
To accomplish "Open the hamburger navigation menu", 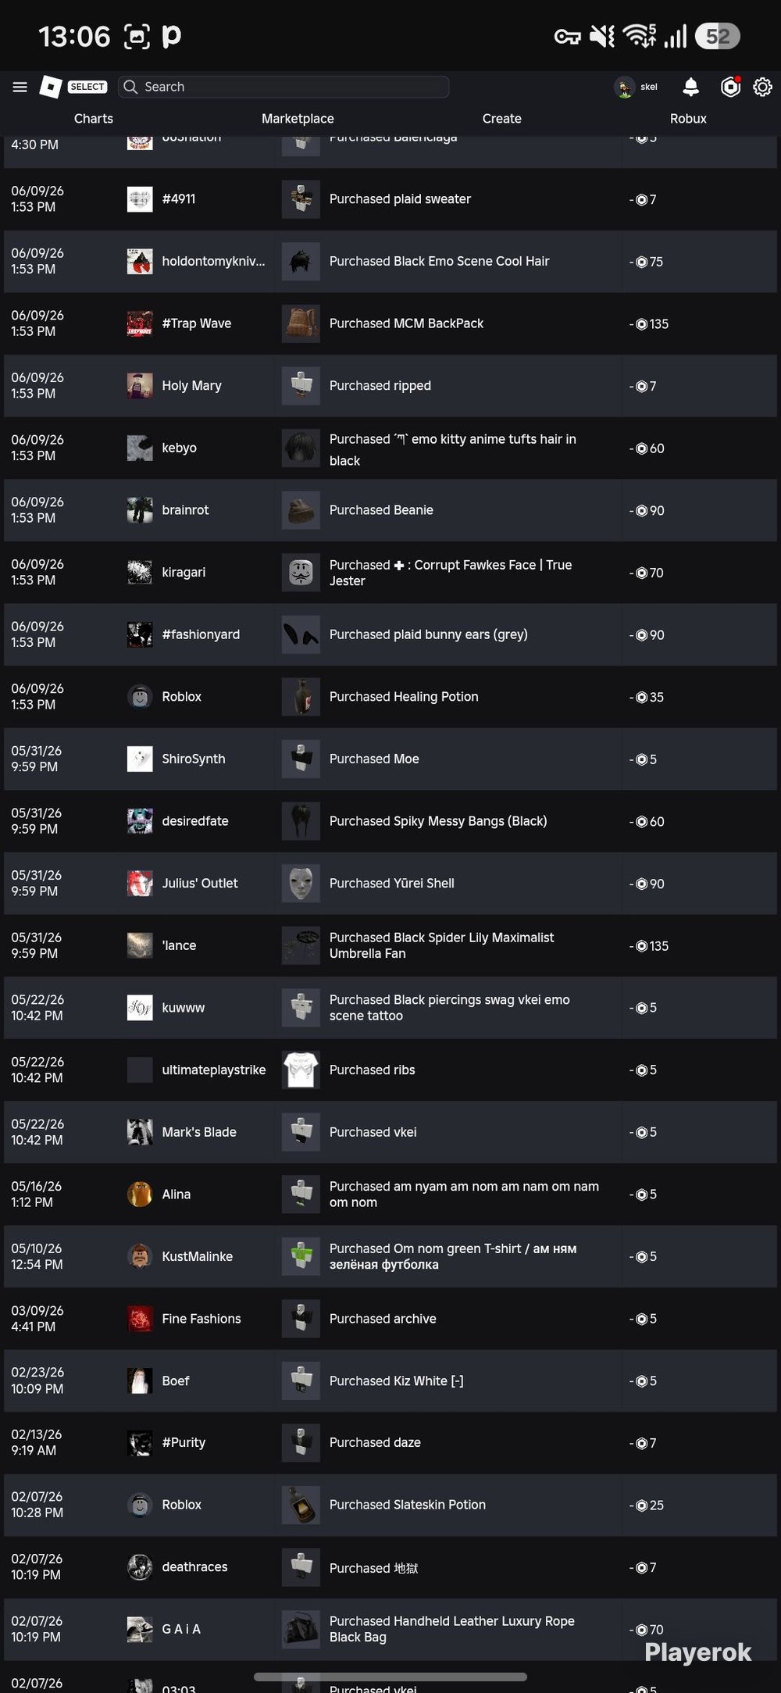I will tap(20, 87).
